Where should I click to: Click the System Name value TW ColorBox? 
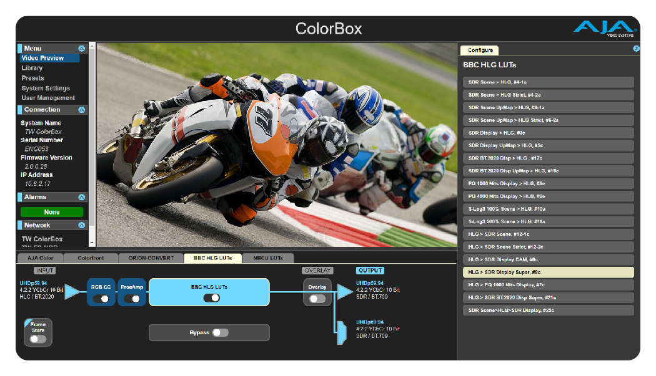(43, 132)
